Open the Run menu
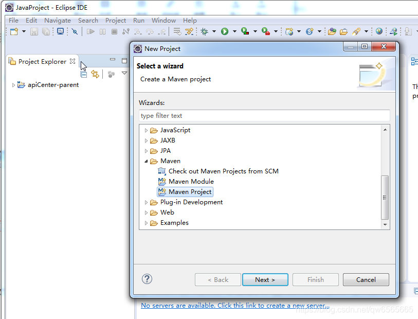This screenshot has height=319, width=418. 139,20
